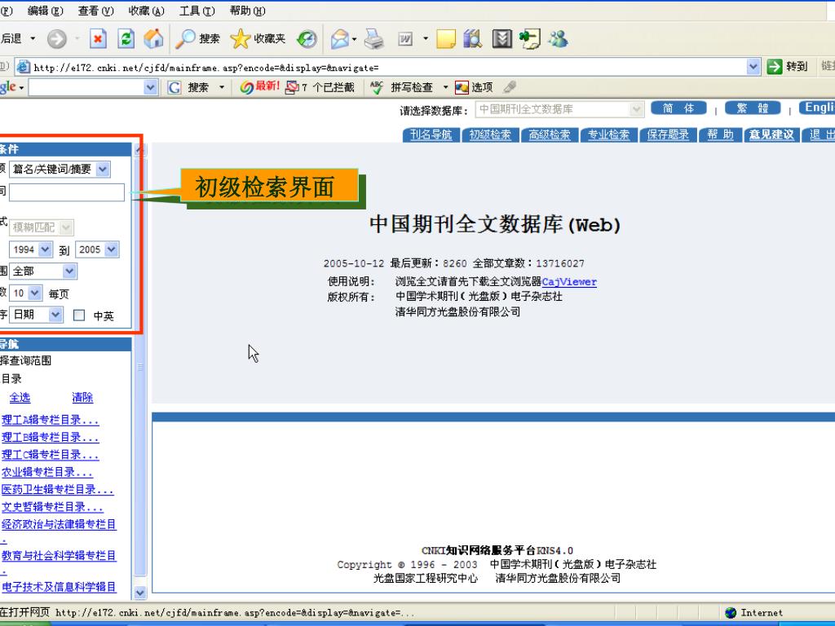Open the end year 2005 dropdown
This screenshot has height=626, width=835.
tap(111, 249)
